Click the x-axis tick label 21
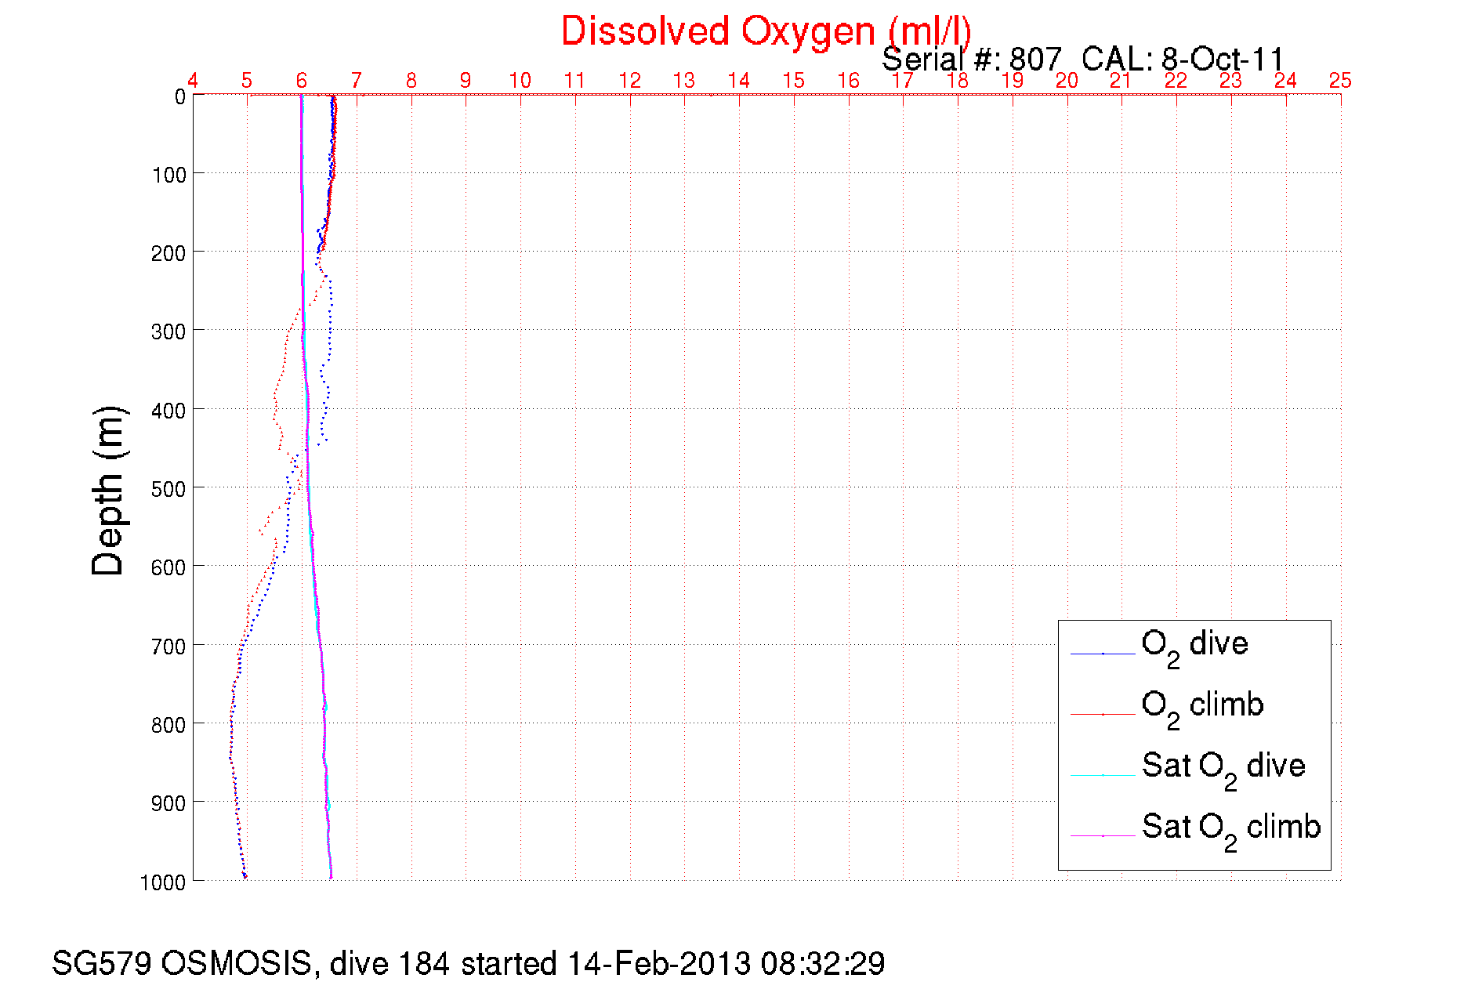Viewport: 1482px width, 989px height. click(1121, 81)
